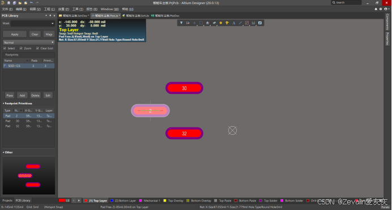
Task: Click the search field at top right
Action: pyautogui.click(x=346, y=2)
